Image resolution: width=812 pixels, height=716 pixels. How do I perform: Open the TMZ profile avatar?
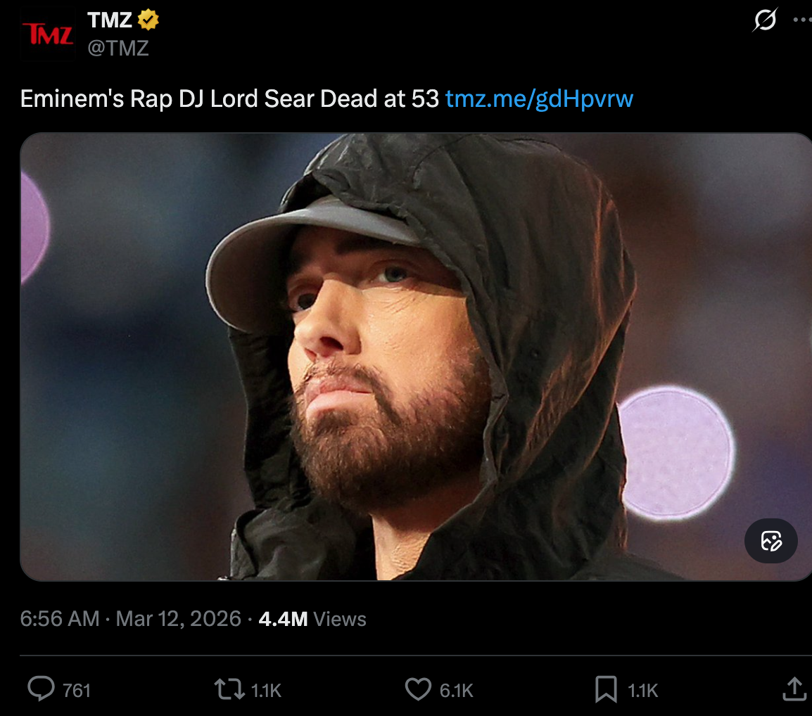48,34
